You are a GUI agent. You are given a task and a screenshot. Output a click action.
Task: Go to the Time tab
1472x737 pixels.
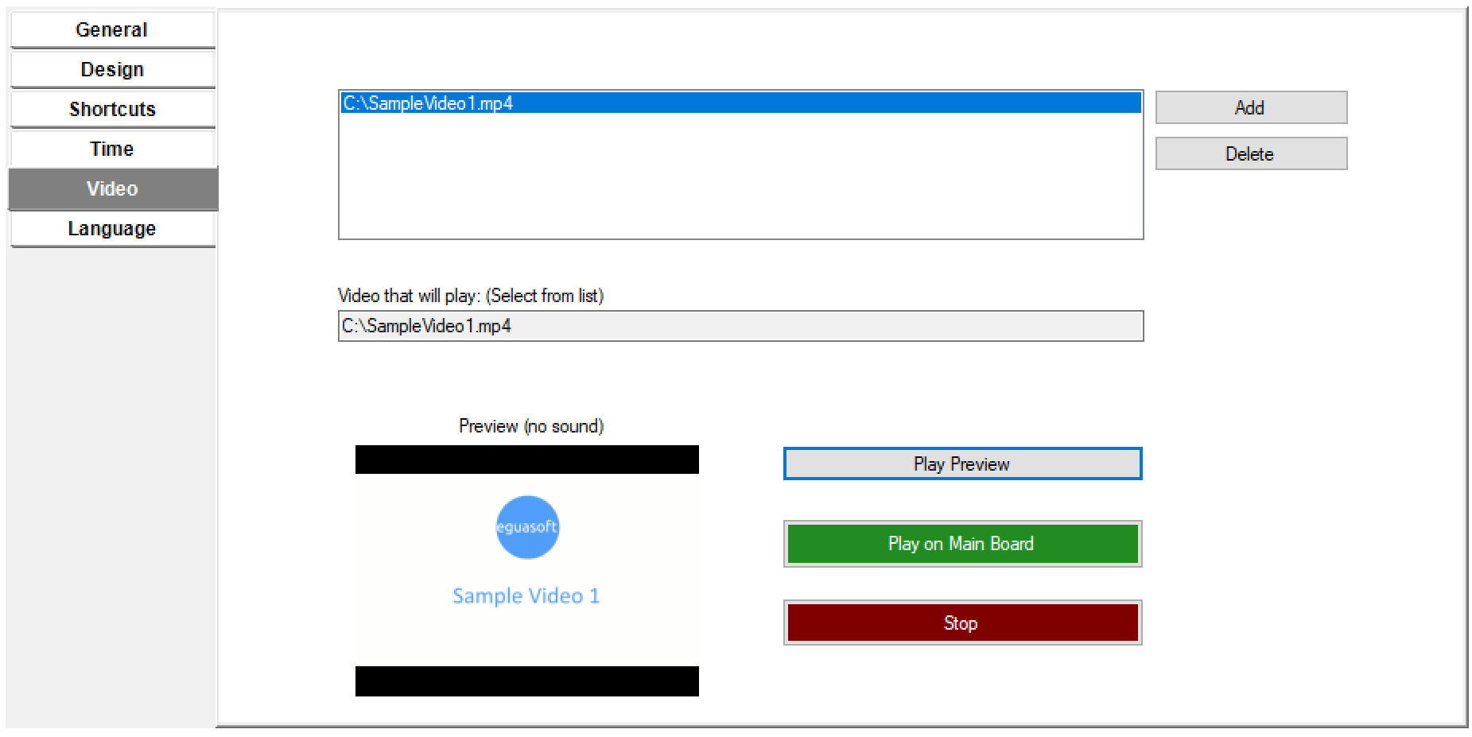(112, 149)
